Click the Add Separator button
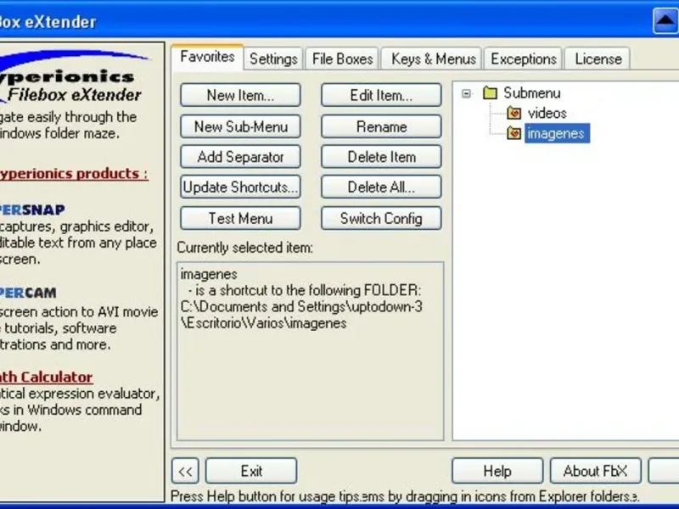This screenshot has height=509, width=679. tap(240, 157)
